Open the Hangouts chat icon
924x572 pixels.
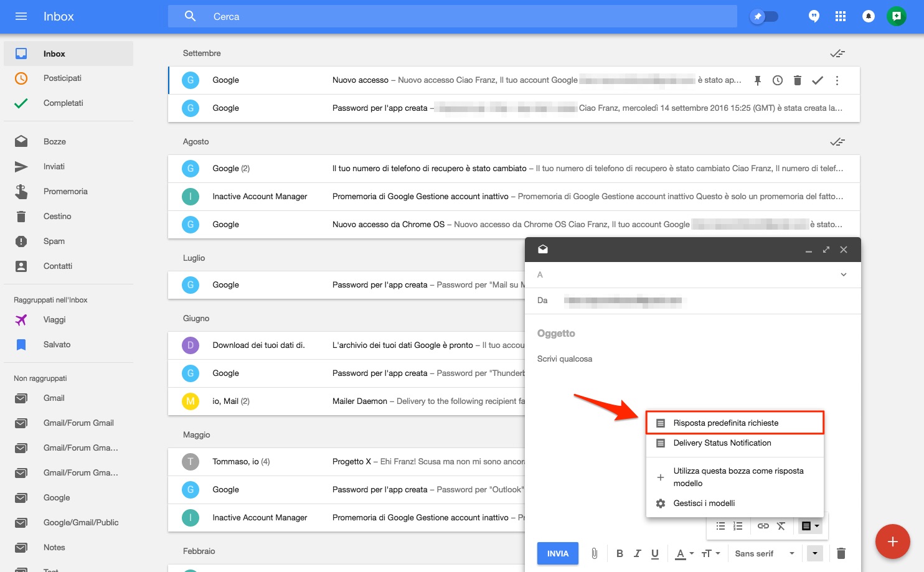pos(814,16)
